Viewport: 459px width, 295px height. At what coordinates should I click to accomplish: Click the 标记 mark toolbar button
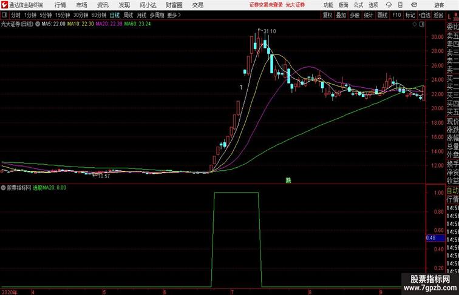(410, 15)
